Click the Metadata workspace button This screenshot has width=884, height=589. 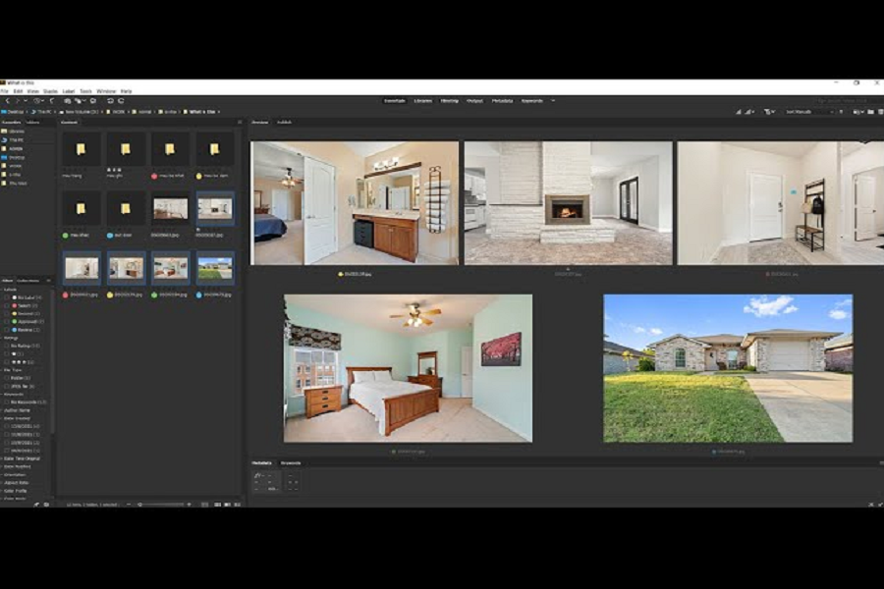pyautogui.click(x=502, y=101)
